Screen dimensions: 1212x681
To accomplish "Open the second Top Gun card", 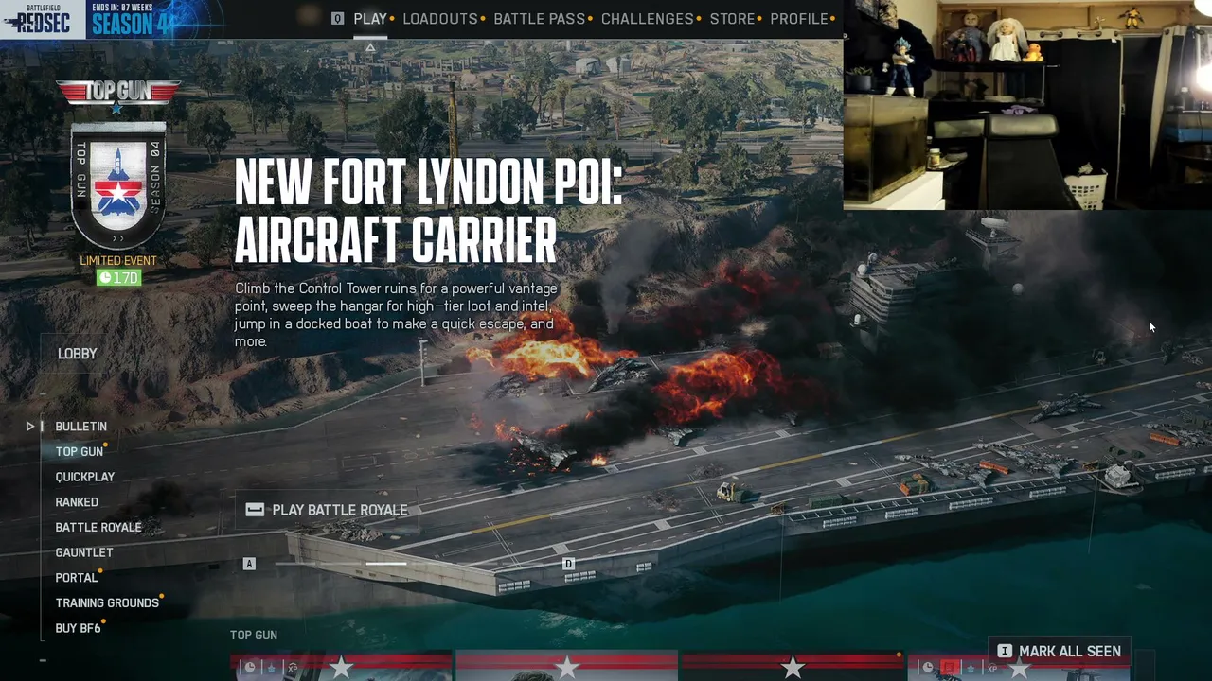I will [x=566, y=666].
